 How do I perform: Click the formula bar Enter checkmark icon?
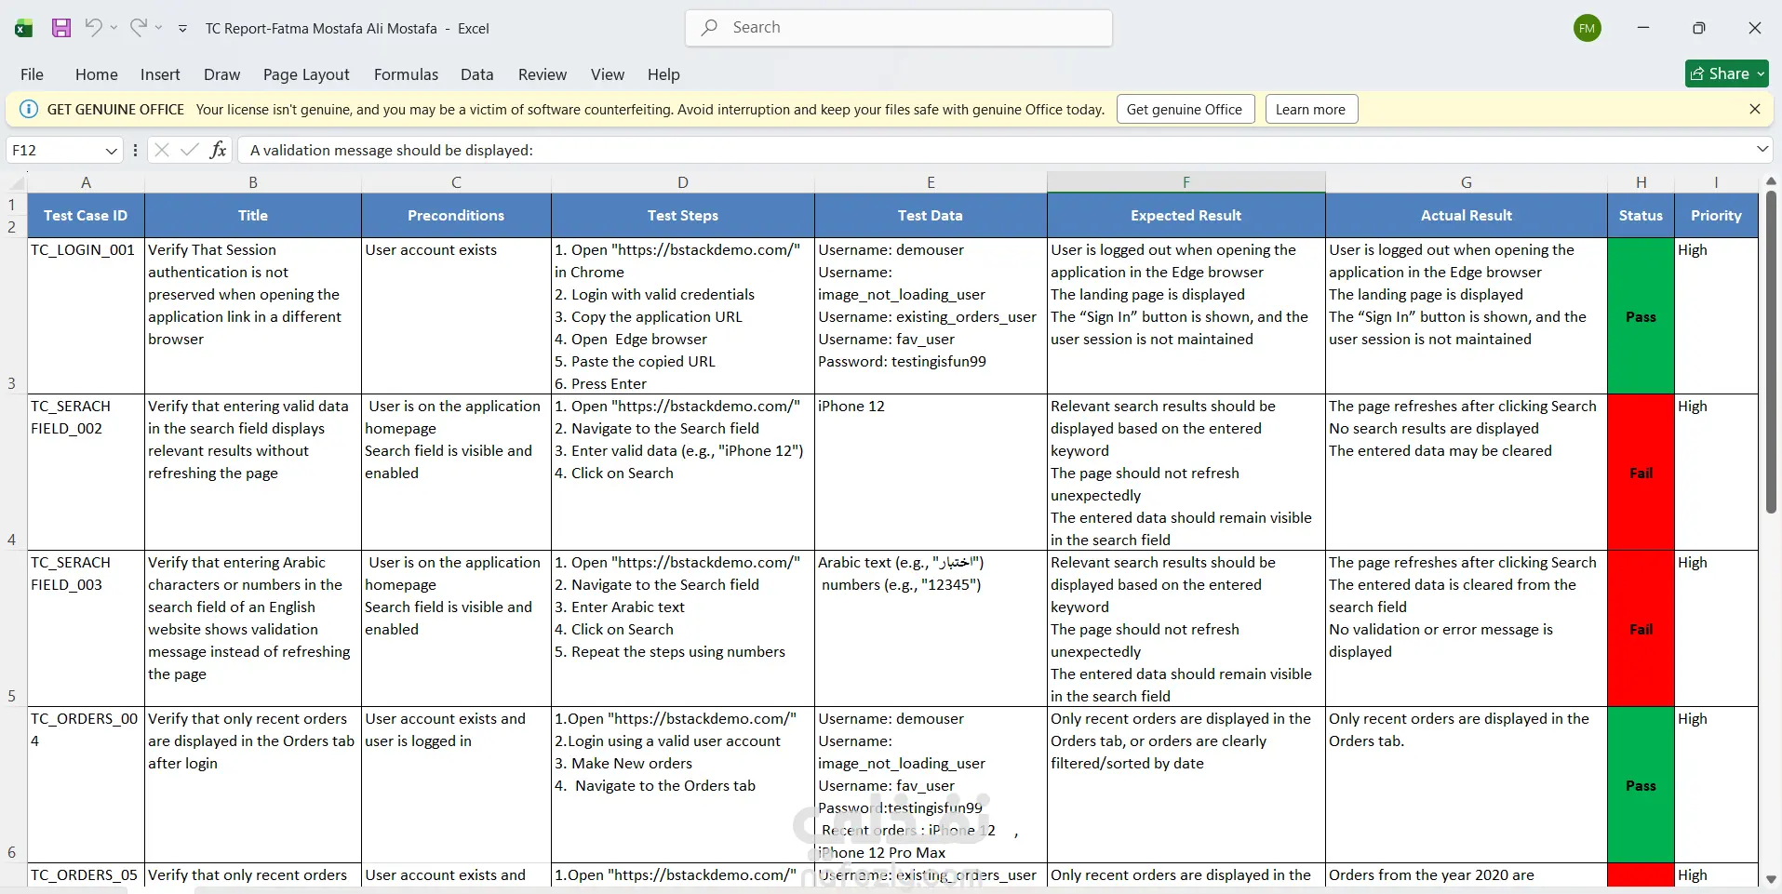[190, 150]
